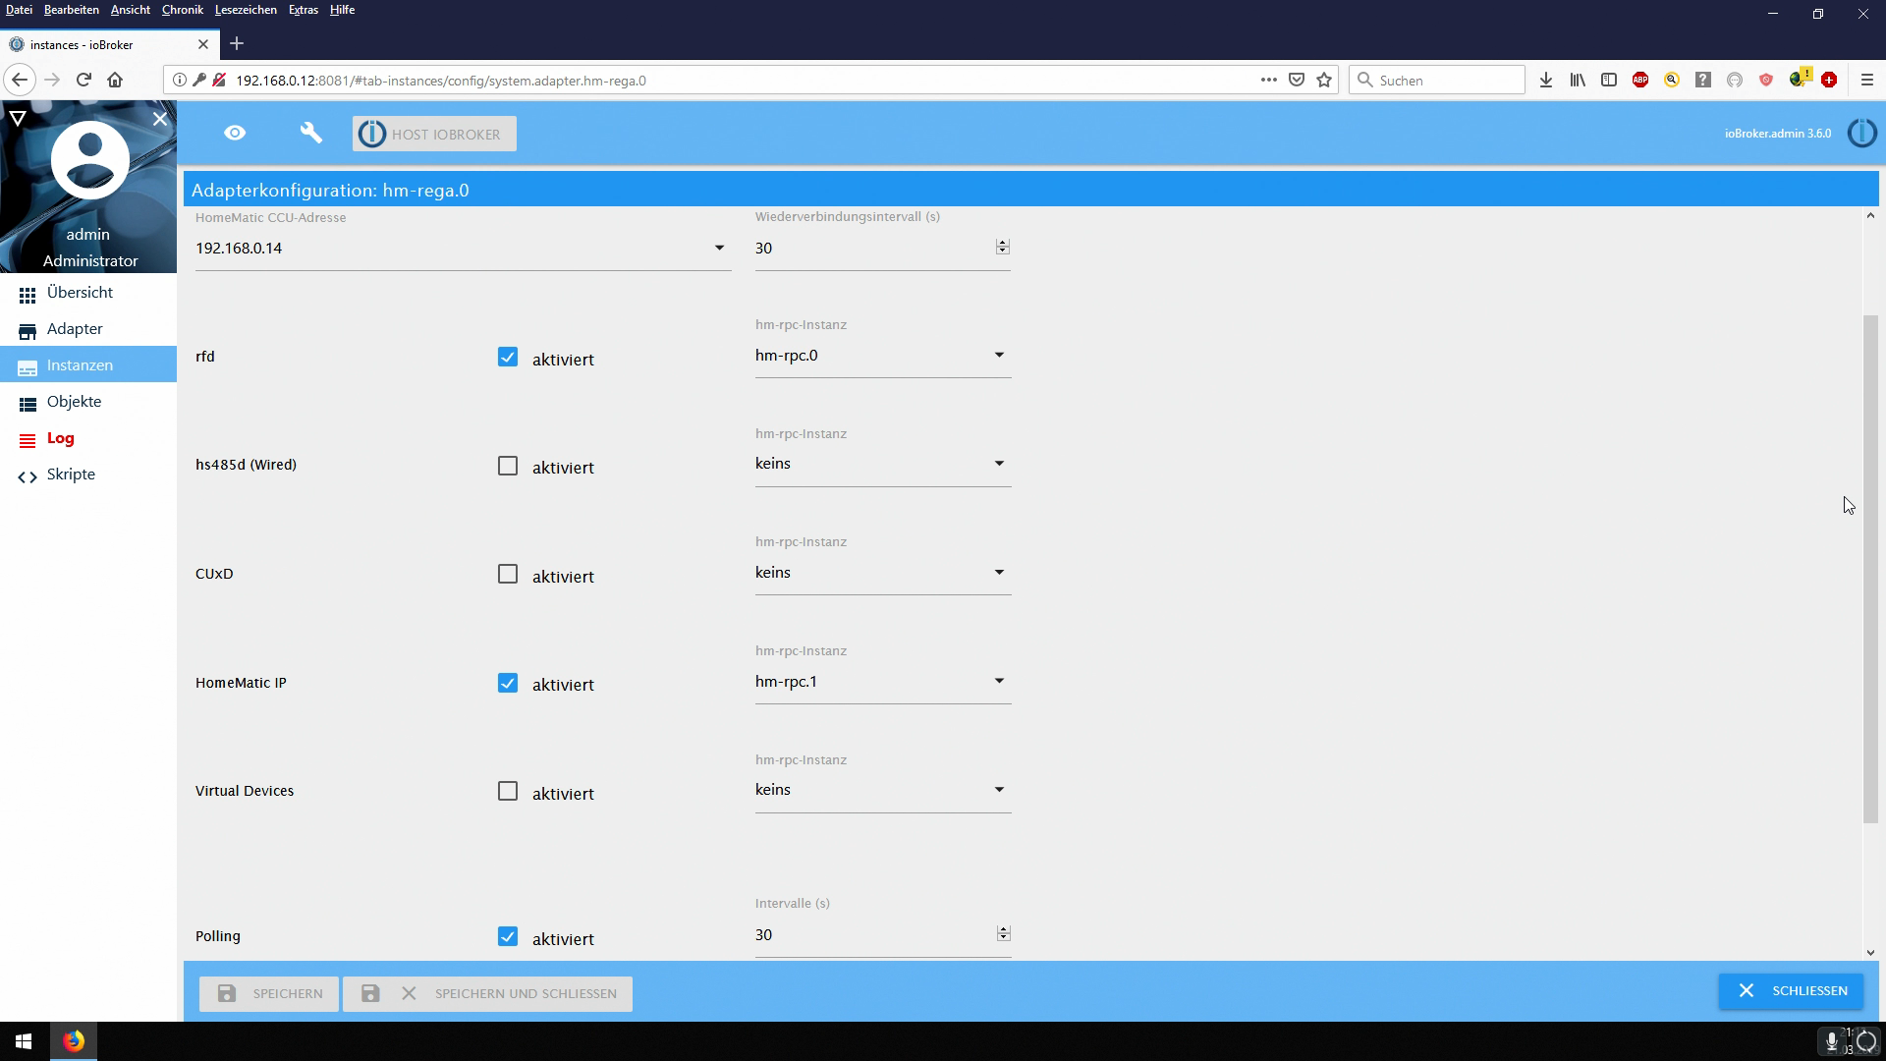The width and height of the screenshot is (1886, 1061).
Task: Click the HOST IOBROKER button
Action: click(434, 135)
